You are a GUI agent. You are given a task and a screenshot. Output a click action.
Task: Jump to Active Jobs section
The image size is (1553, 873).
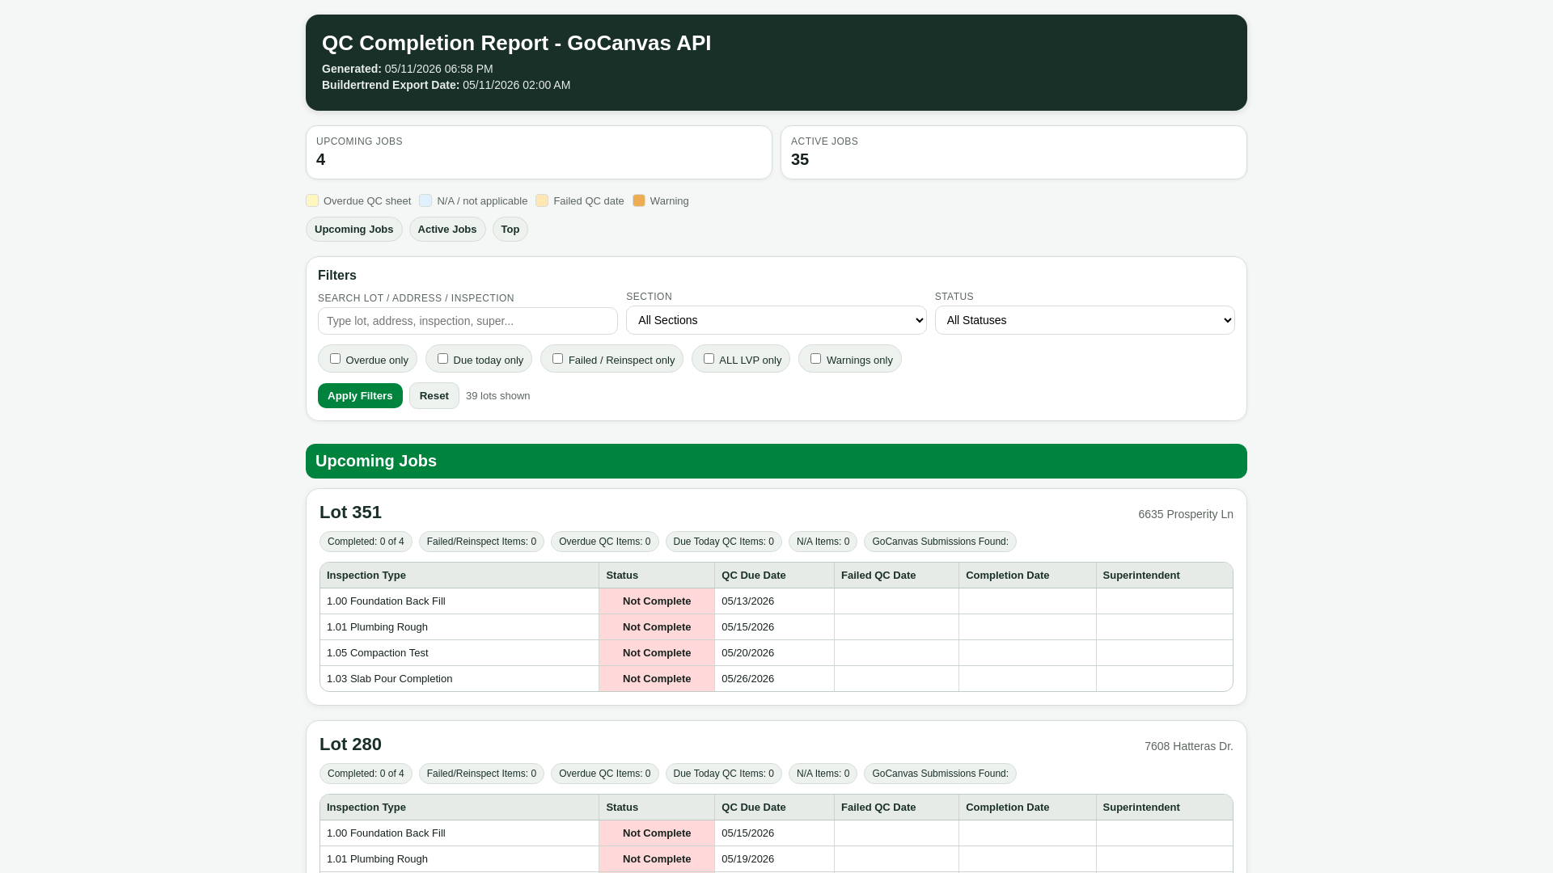(x=447, y=230)
